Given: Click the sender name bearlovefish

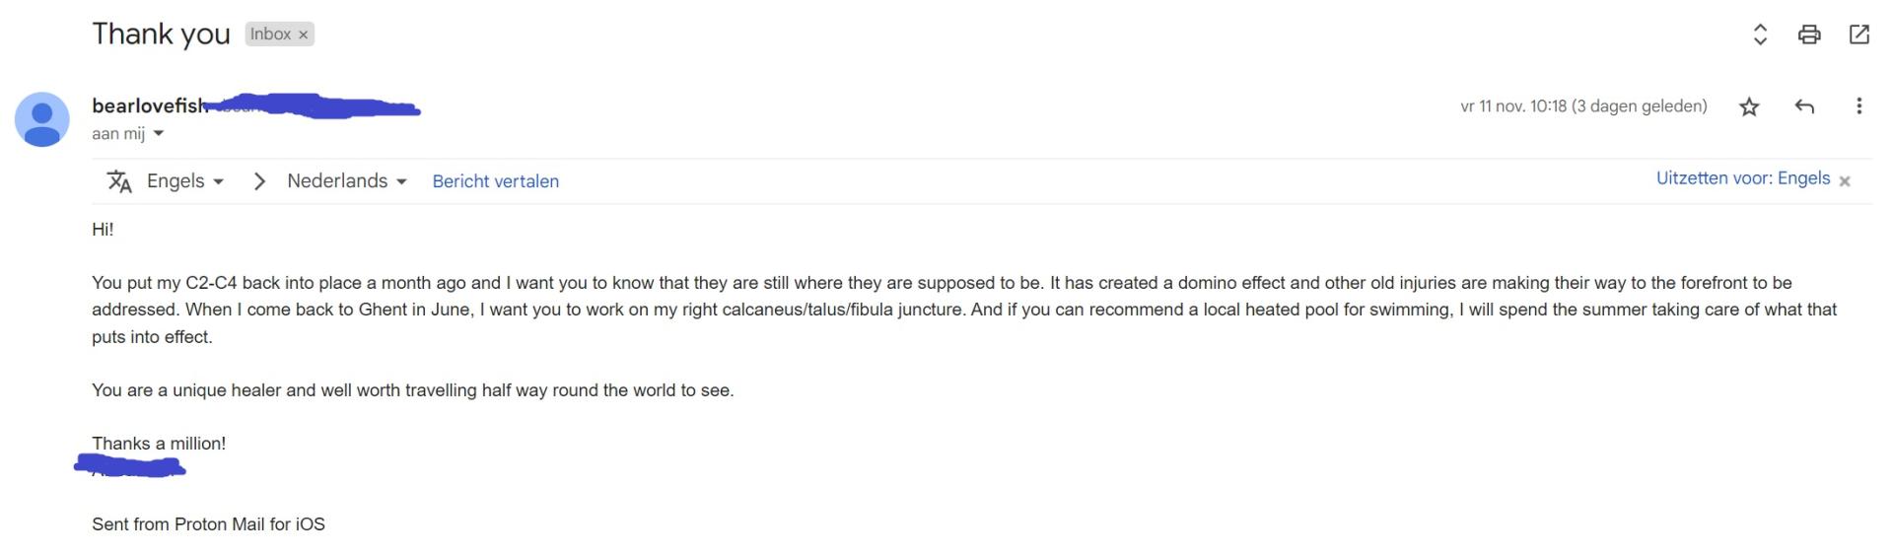Looking at the screenshot, I should pos(148,105).
